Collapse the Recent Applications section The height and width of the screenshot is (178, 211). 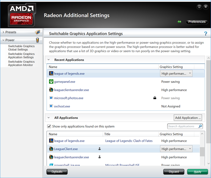[x=49, y=60]
